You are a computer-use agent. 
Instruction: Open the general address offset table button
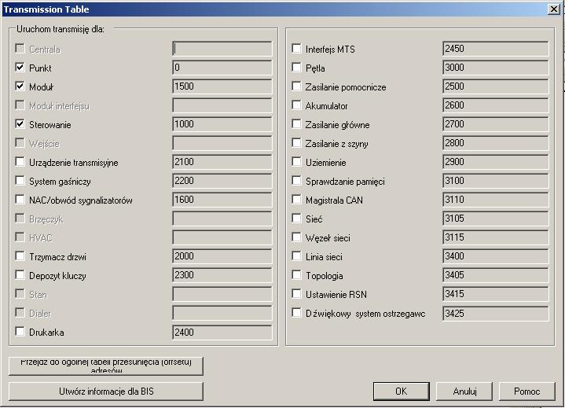click(x=106, y=366)
